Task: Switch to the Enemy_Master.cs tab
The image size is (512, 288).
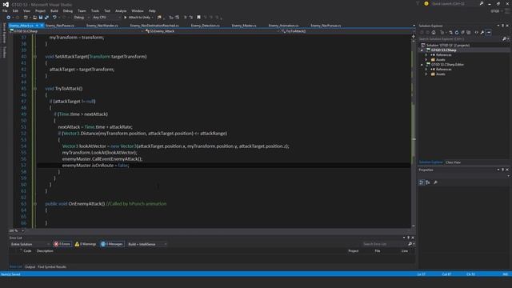Action: tap(244, 26)
